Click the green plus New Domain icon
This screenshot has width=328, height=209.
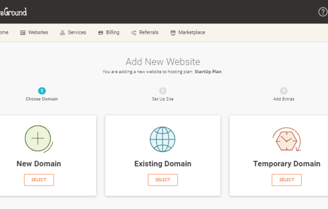coord(38,139)
